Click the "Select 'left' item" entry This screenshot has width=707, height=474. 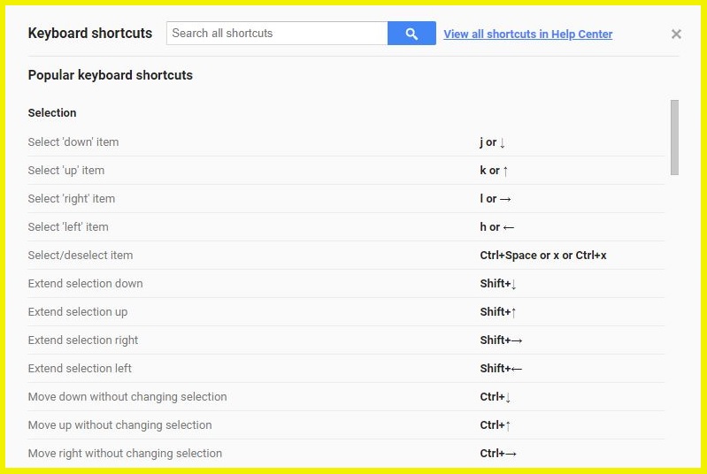(346, 227)
